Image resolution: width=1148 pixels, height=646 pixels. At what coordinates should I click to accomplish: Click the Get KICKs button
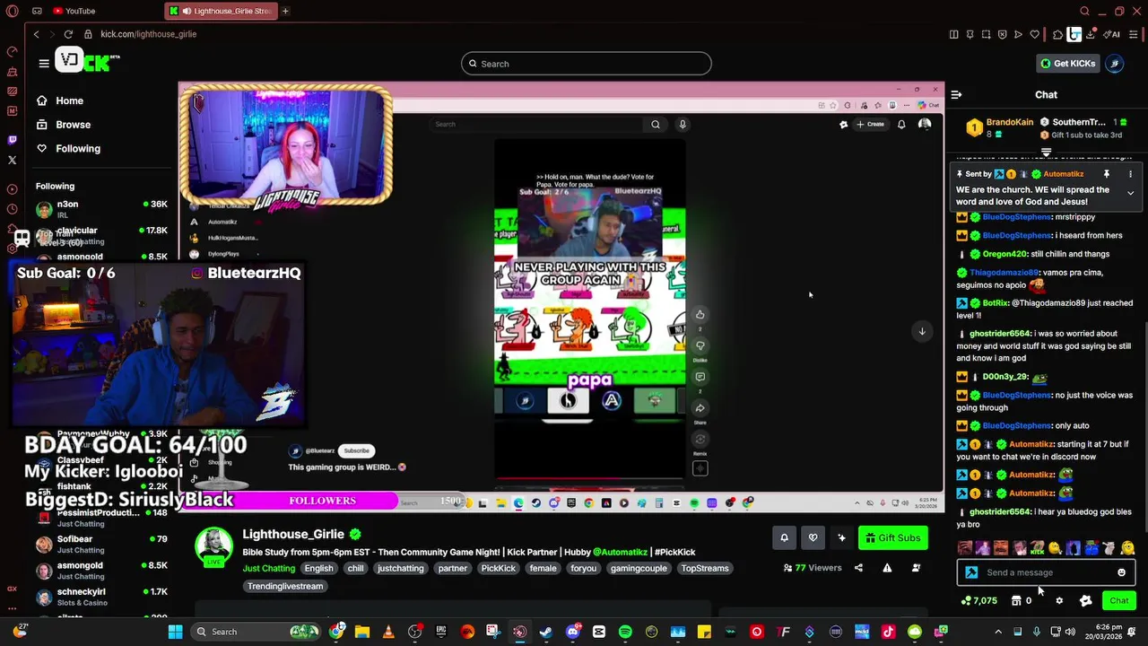click(x=1068, y=64)
